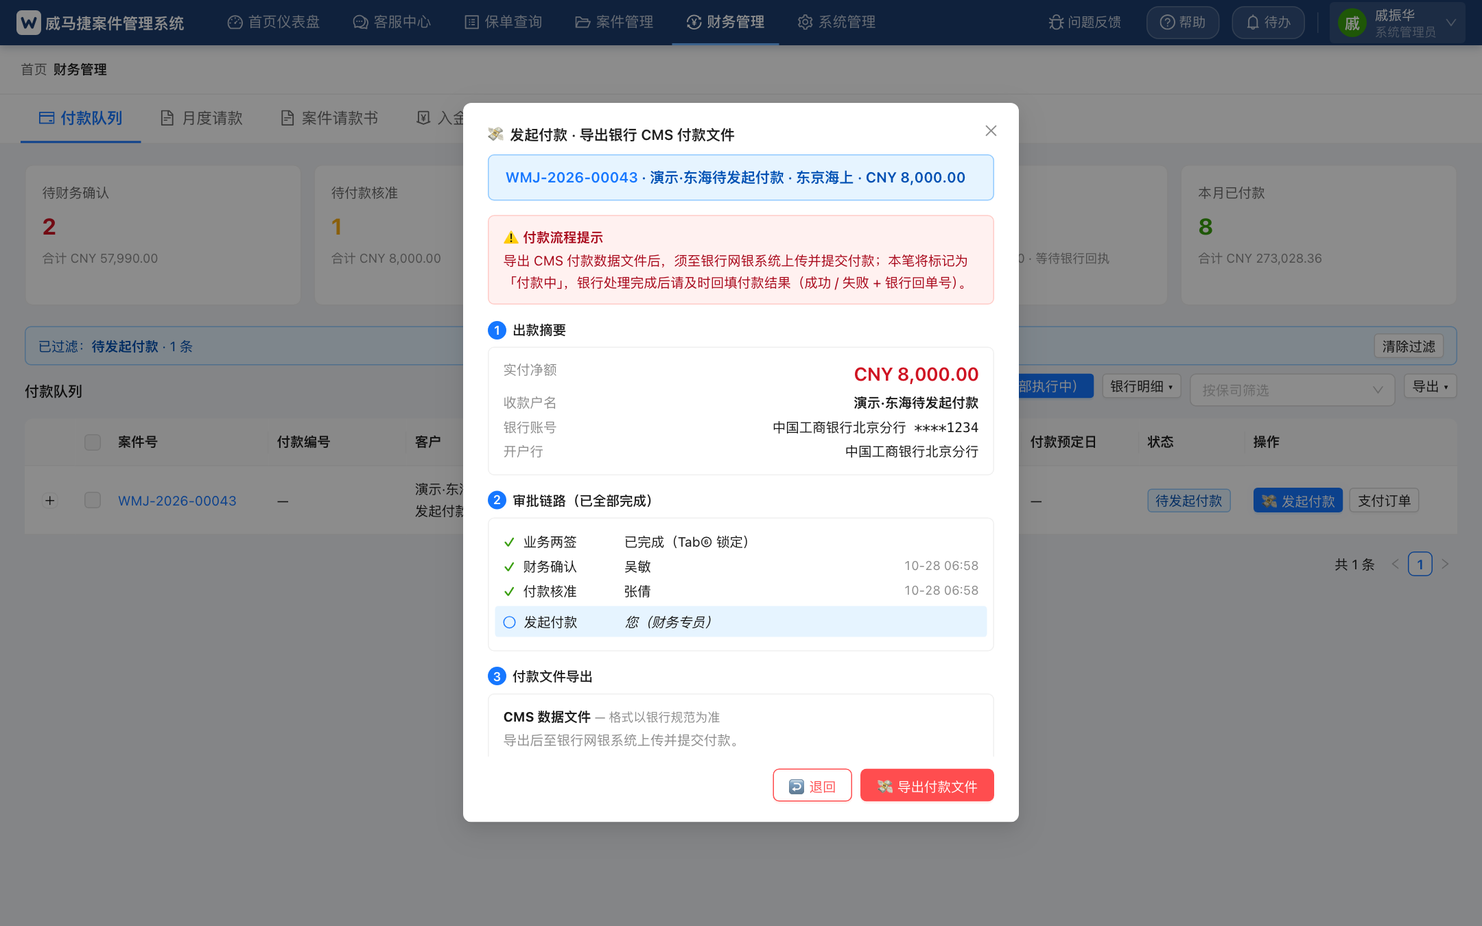Screen dimensions: 1482x926
Task: Select page 1 in pagination
Action: [1420, 564]
